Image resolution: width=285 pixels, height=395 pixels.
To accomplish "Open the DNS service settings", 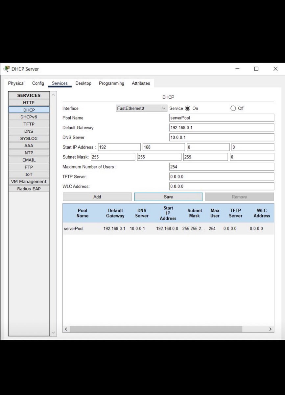I will [x=29, y=131].
